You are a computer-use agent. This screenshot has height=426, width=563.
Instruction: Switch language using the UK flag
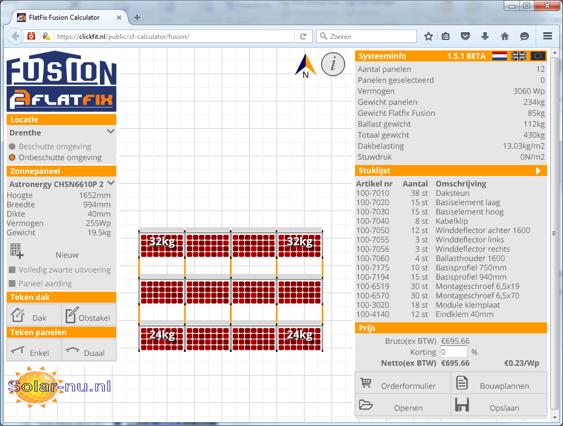point(519,56)
